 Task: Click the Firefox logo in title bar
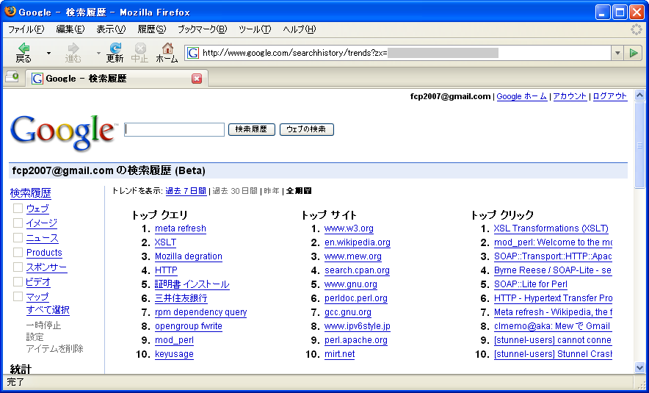click(x=10, y=11)
